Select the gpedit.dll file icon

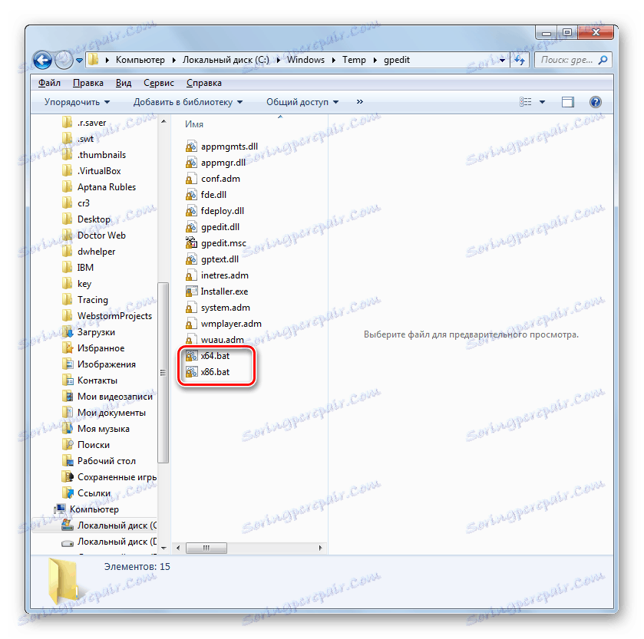(x=191, y=227)
